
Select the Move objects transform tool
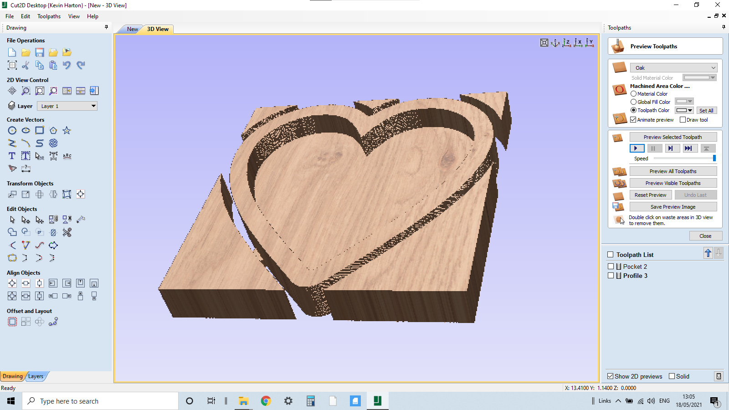coord(12,195)
